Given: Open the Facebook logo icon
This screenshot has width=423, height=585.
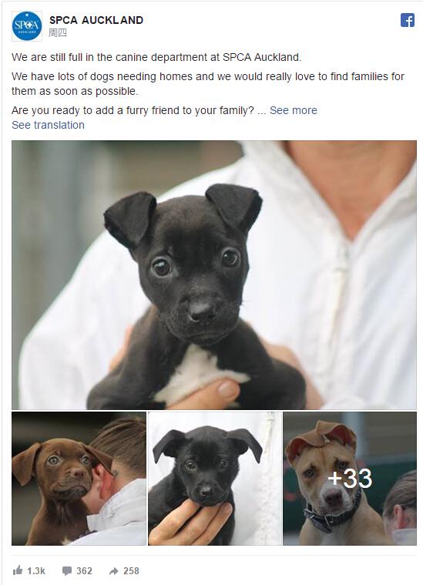Looking at the screenshot, I should pyautogui.click(x=408, y=20).
